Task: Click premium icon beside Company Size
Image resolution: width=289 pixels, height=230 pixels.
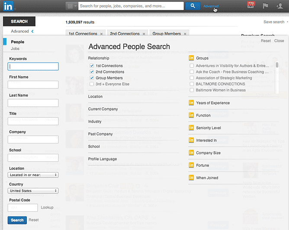Action: [191, 153]
